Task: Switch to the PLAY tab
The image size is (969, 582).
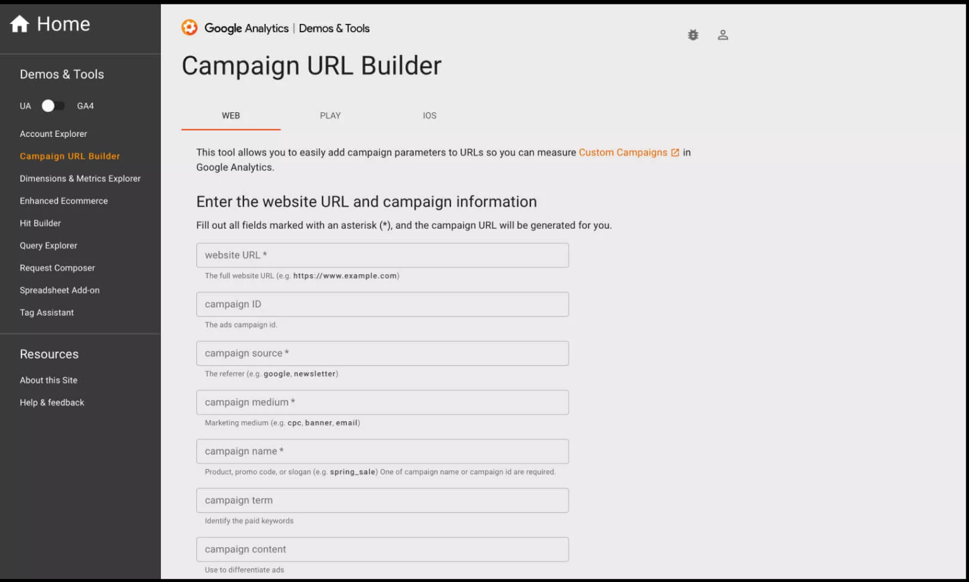Action: pos(330,115)
